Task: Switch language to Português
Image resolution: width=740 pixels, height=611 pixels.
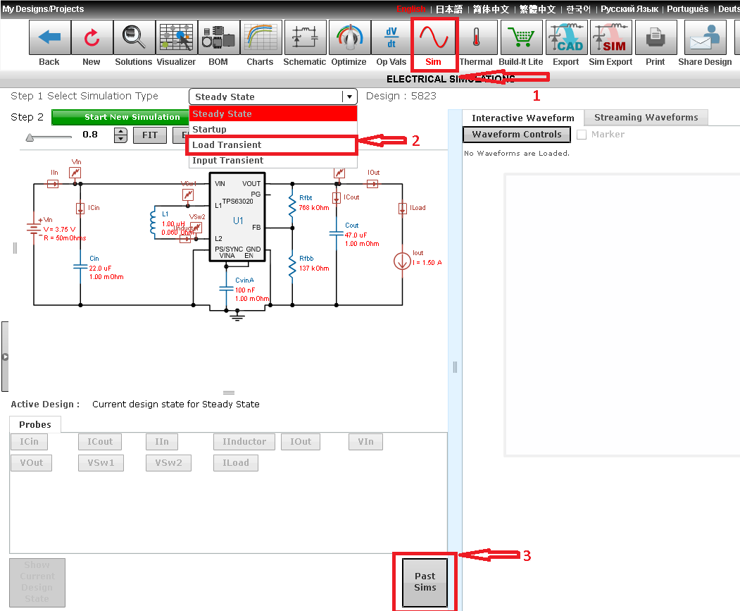Action: [688, 9]
